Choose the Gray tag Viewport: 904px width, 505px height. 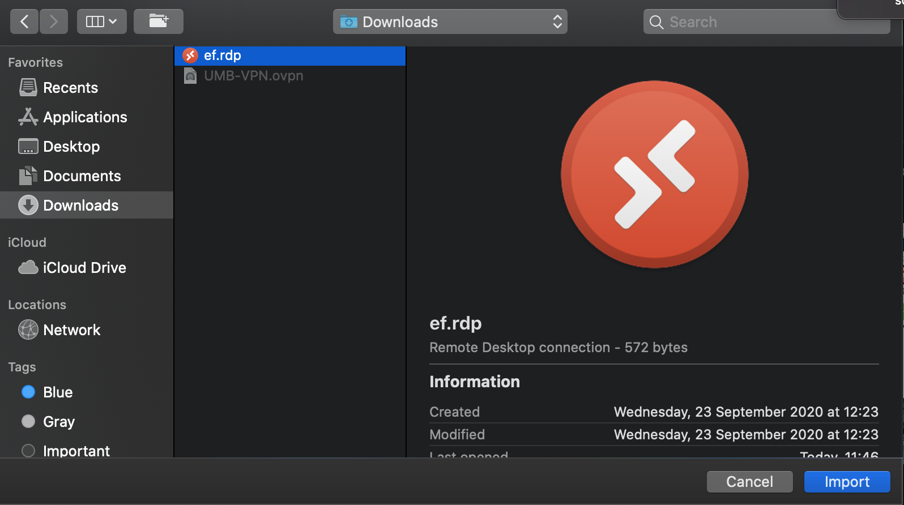pos(87,422)
